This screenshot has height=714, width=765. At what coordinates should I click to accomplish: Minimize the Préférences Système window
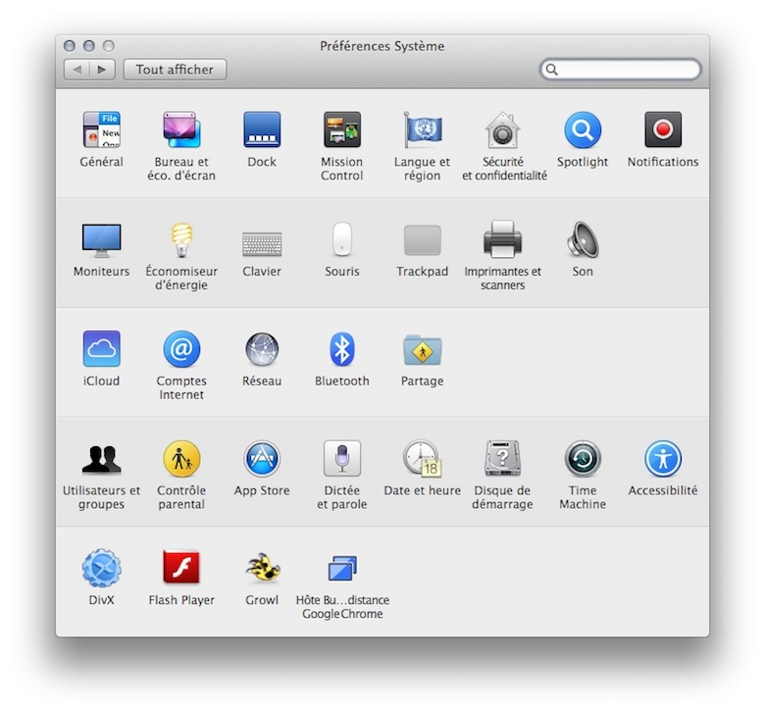[x=89, y=46]
